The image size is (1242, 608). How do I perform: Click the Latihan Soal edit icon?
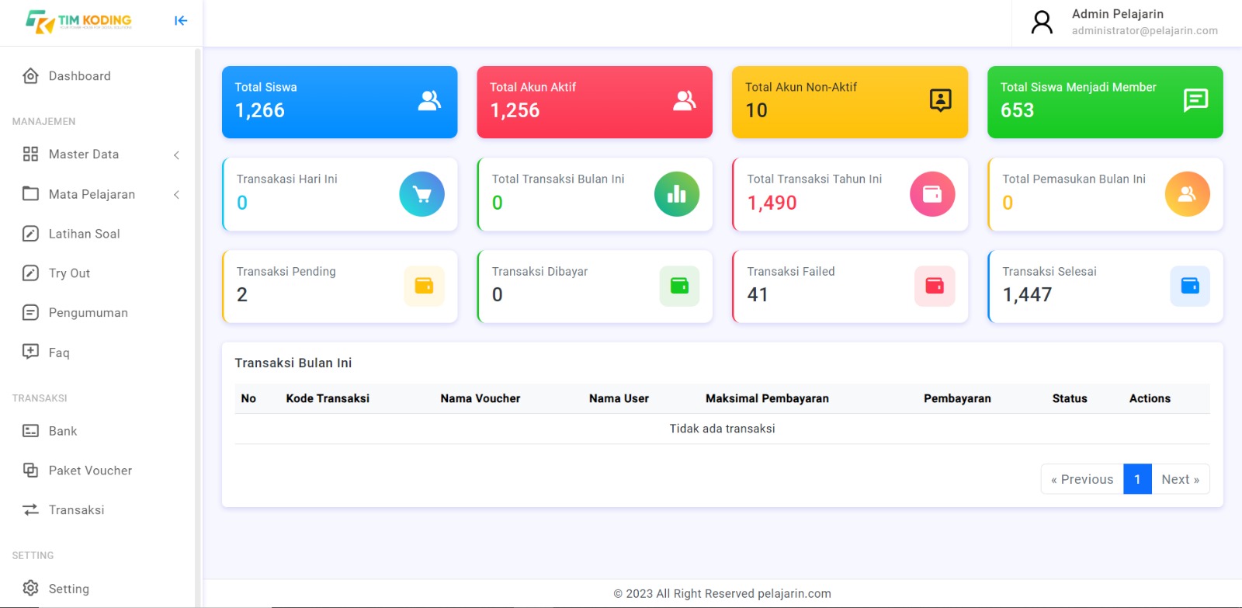30,233
